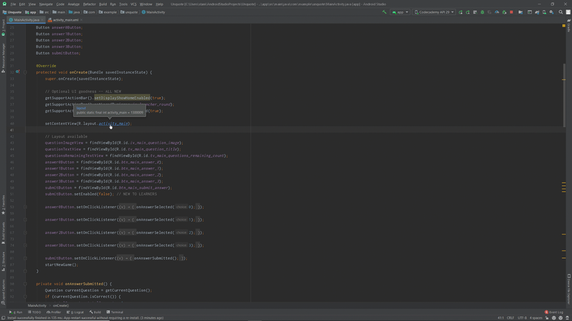
Task: Expand the answer2Button listener lambda fold
Action: pyautogui.click(x=25, y=232)
